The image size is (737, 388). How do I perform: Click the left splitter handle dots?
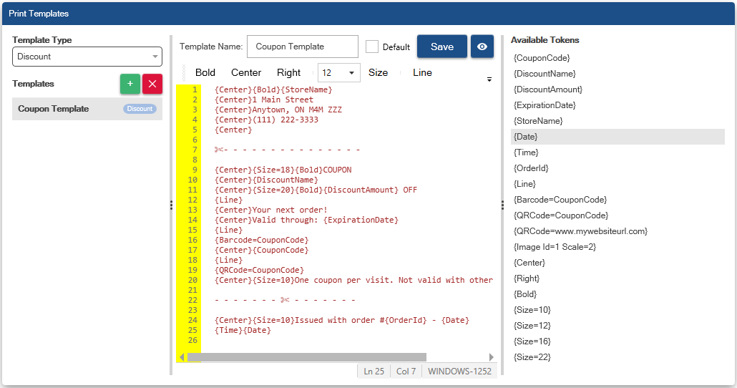click(x=171, y=205)
